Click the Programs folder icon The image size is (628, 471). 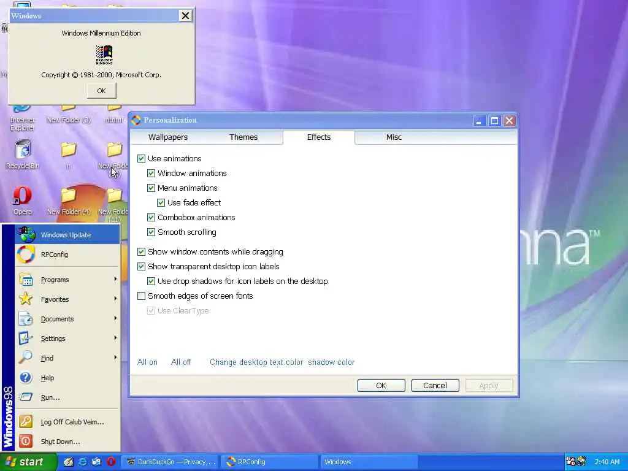pyautogui.click(x=26, y=280)
